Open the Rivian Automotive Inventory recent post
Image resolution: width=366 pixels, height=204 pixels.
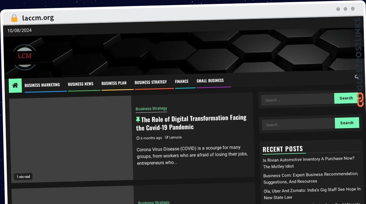click(x=309, y=162)
